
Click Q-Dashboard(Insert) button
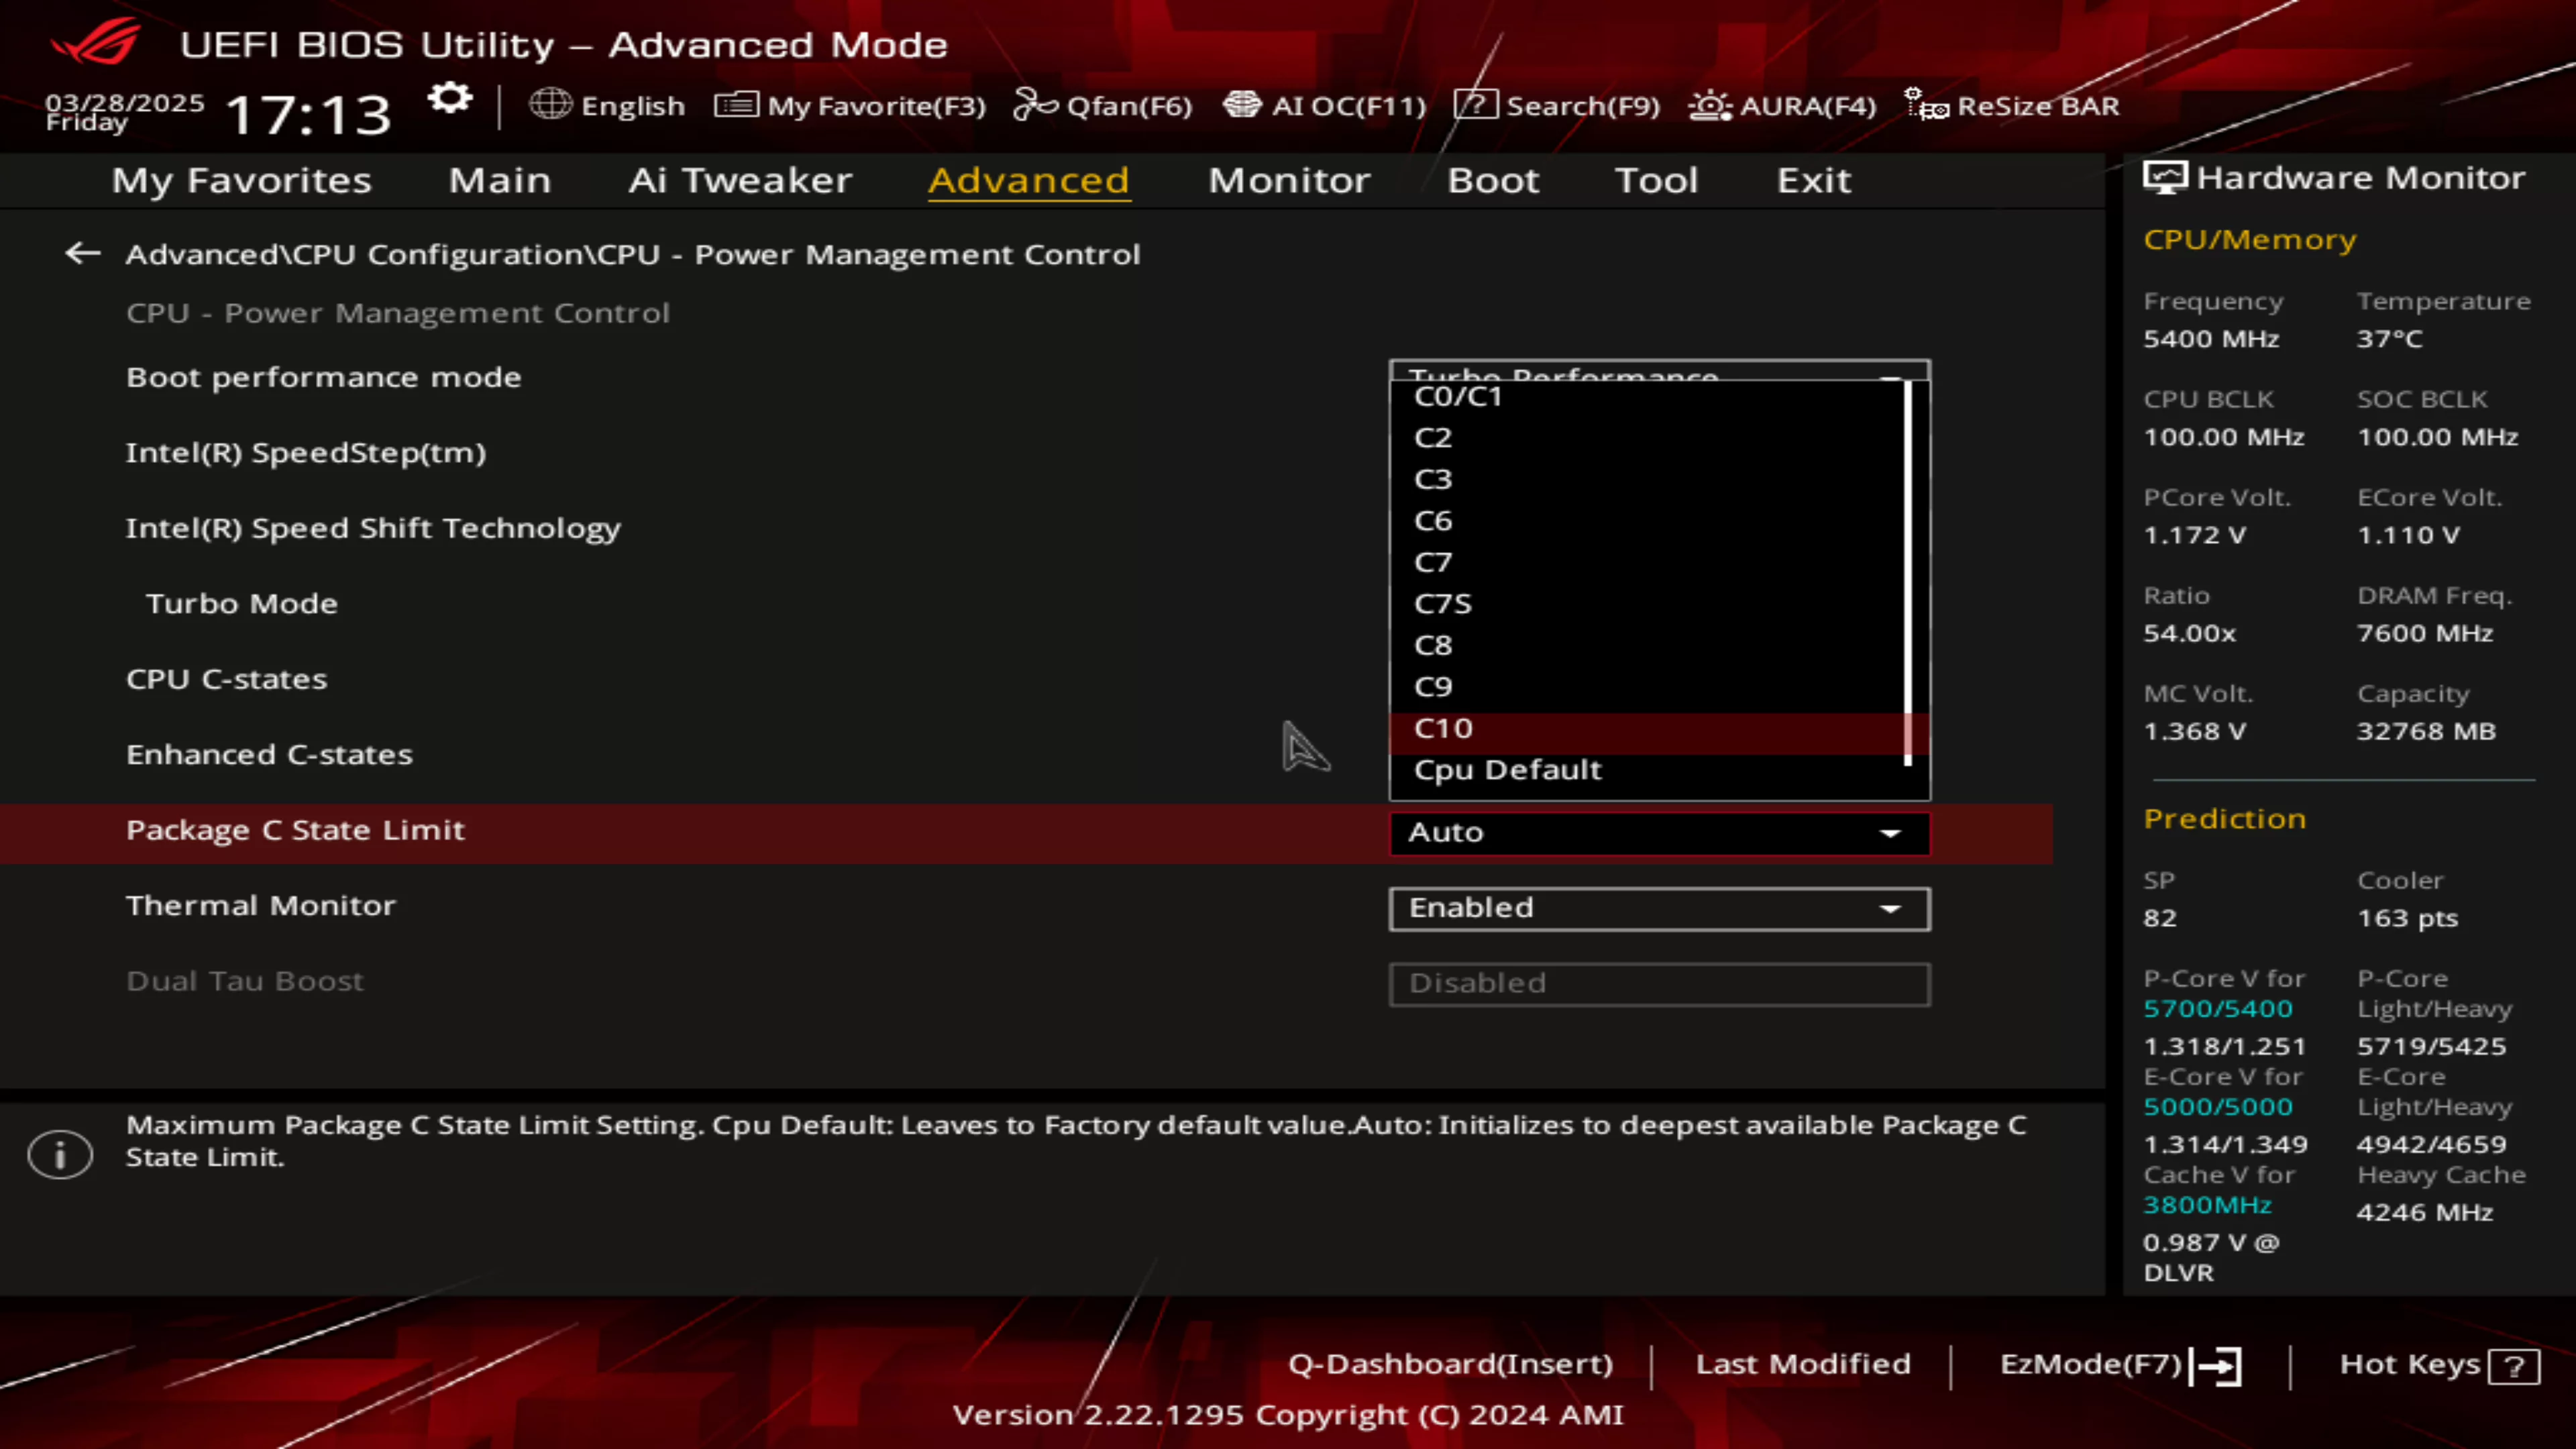(1450, 1364)
